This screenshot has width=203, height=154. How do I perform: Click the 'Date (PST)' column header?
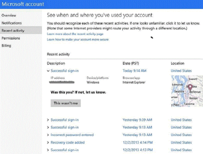(x=131, y=63)
